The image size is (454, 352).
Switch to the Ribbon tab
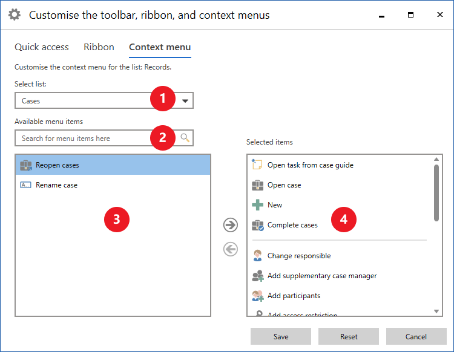[x=99, y=47]
